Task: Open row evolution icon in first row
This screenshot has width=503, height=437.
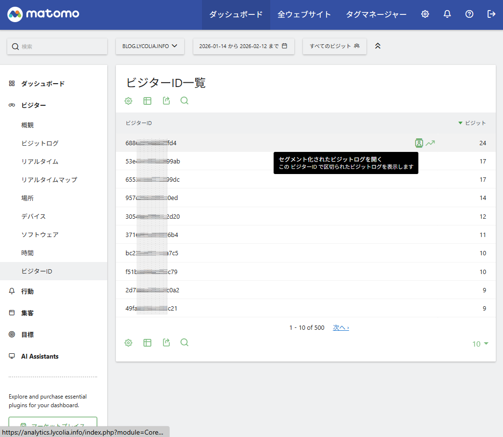Action: tap(430, 143)
